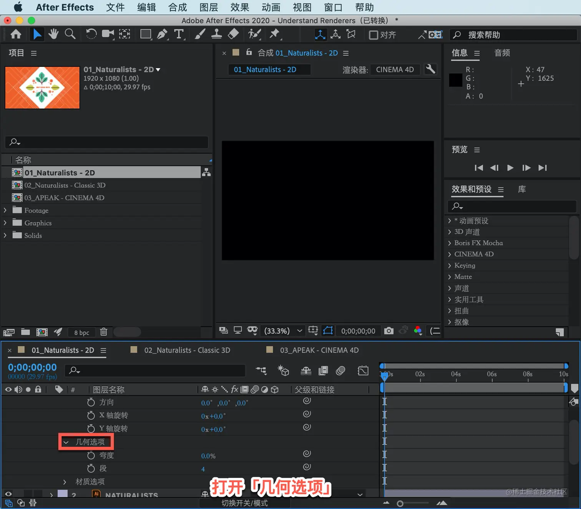Take snapshot with camera icon

(389, 331)
